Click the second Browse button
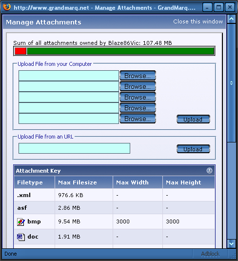Viewport: 238px width, 261px height. point(138,86)
